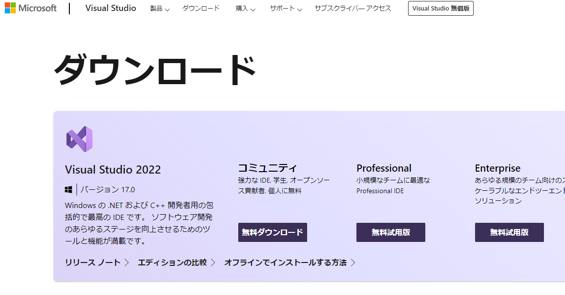Viewport: 565px width, 295px height.
Task: Select ダウンロード in the top navigation bar
Action: [x=201, y=9]
